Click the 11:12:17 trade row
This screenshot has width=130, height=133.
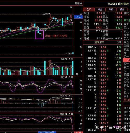pos(103,47)
